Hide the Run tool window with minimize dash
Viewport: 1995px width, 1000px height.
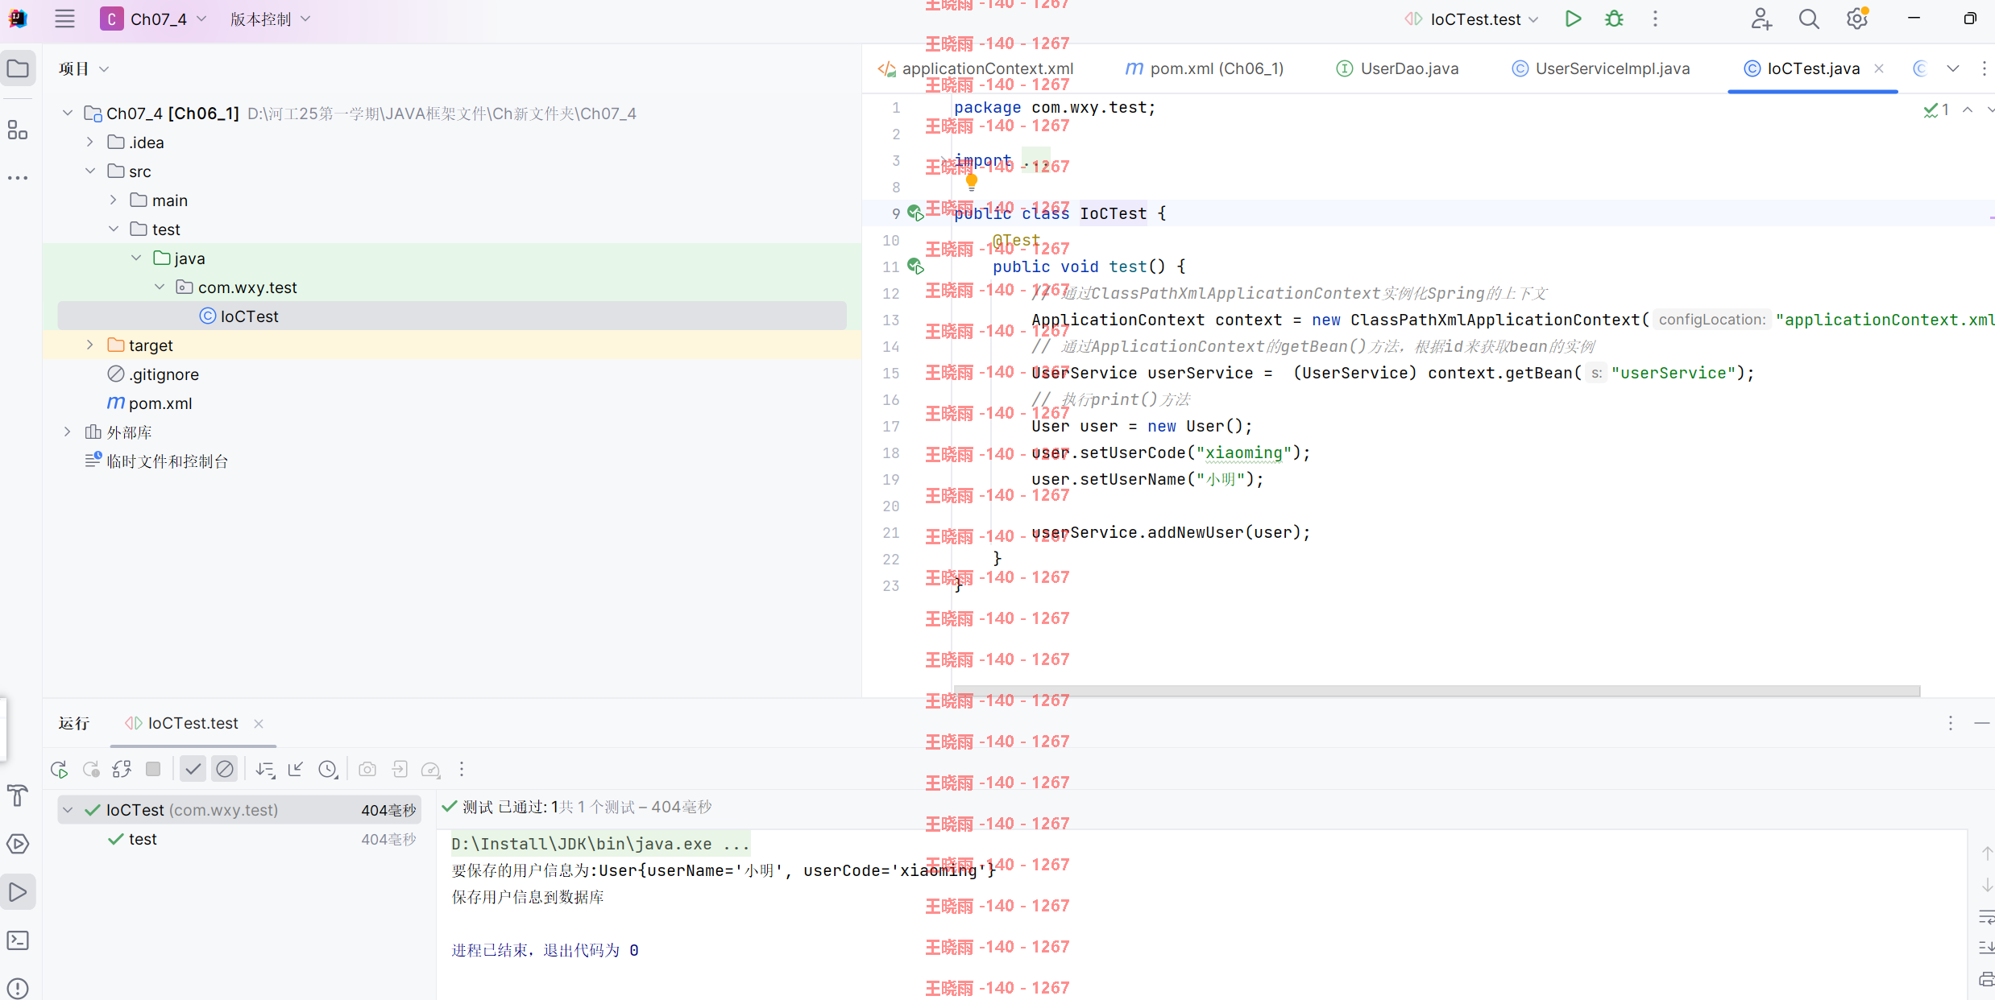click(1982, 723)
